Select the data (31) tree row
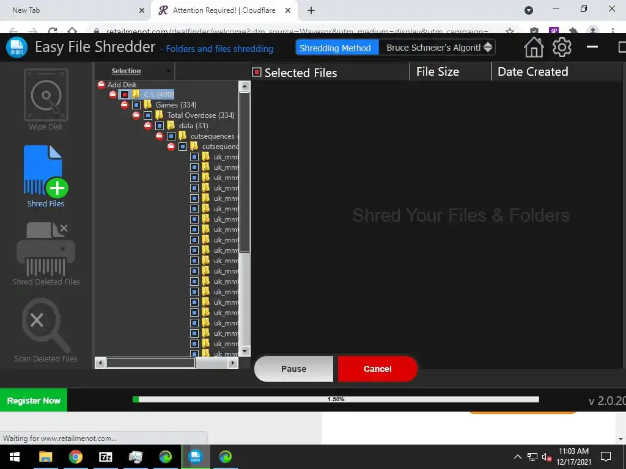The width and height of the screenshot is (626, 469). coord(194,126)
